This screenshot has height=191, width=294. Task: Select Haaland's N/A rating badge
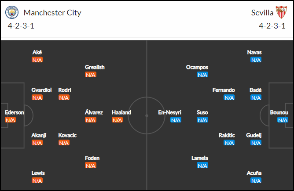117,120
